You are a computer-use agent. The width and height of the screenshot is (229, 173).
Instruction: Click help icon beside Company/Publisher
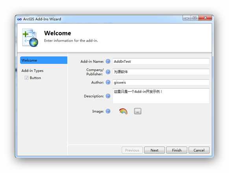click(x=108, y=72)
